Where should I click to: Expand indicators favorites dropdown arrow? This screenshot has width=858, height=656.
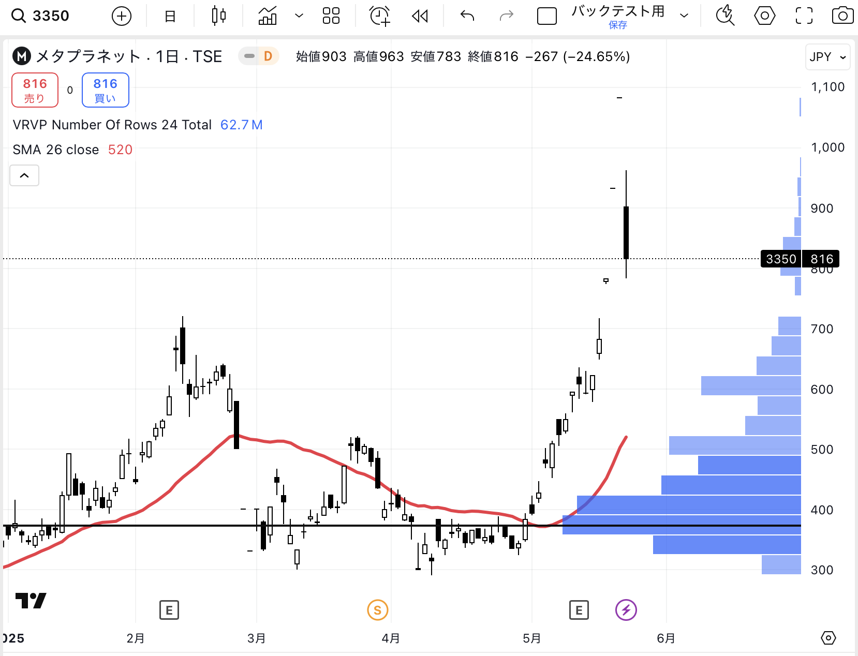[x=299, y=16]
